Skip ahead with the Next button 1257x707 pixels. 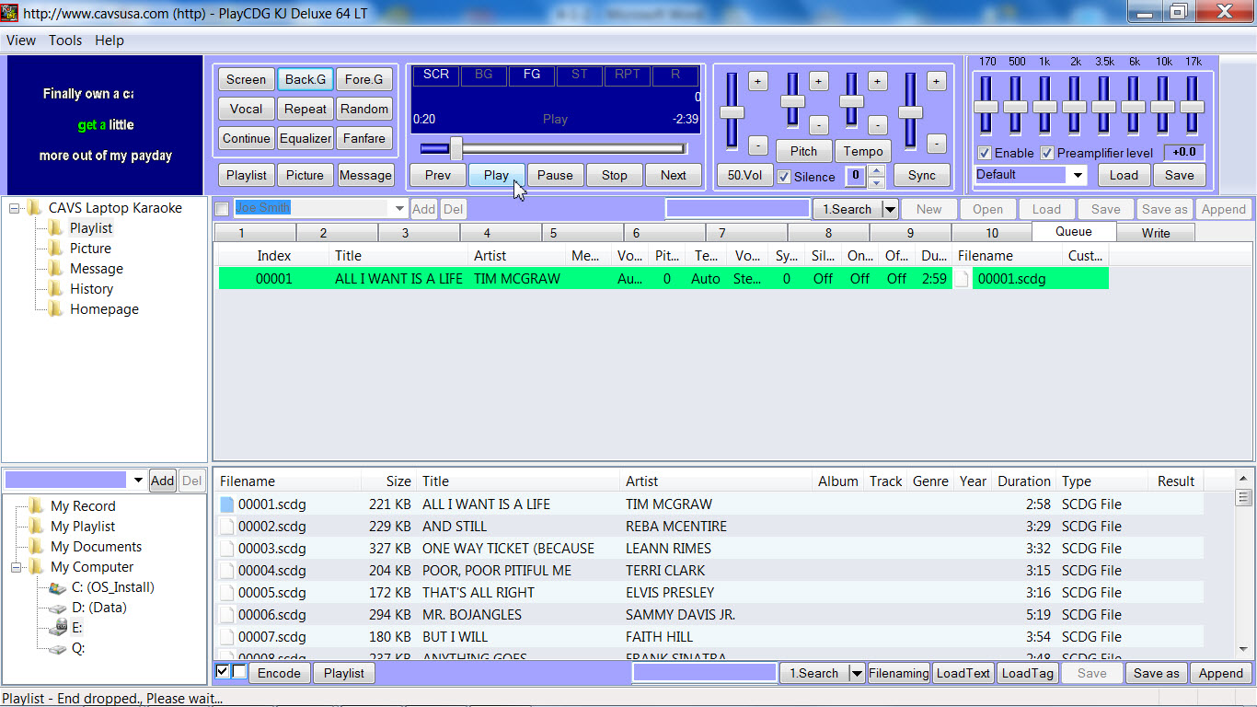[673, 175]
